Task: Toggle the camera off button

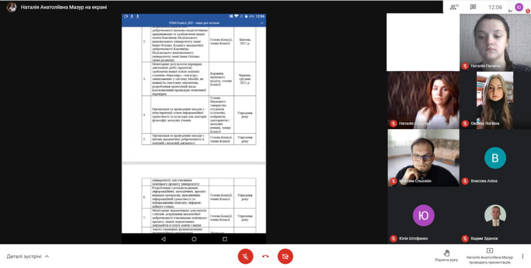Action: (x=285, y=256)
